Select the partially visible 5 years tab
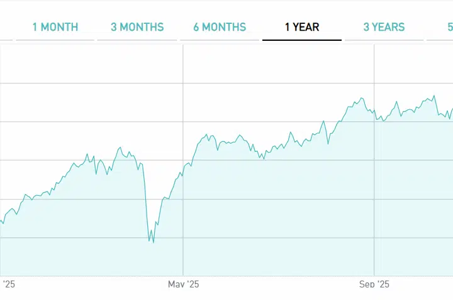453x300 pixels. (449, 27)
